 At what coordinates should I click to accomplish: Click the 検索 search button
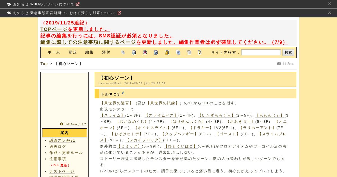[288, 53]
